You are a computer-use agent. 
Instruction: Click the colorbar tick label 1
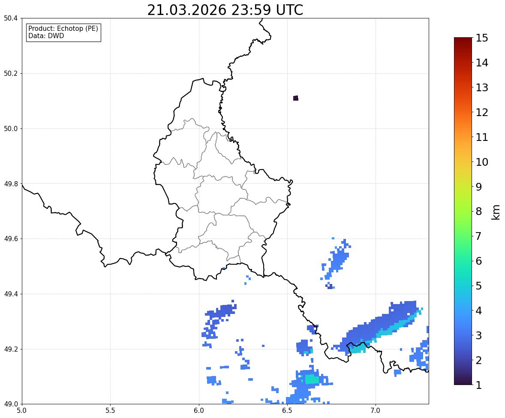tap(479, 385)
